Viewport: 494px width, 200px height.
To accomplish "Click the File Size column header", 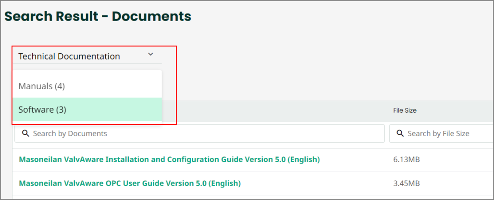I will coord(405,110).
